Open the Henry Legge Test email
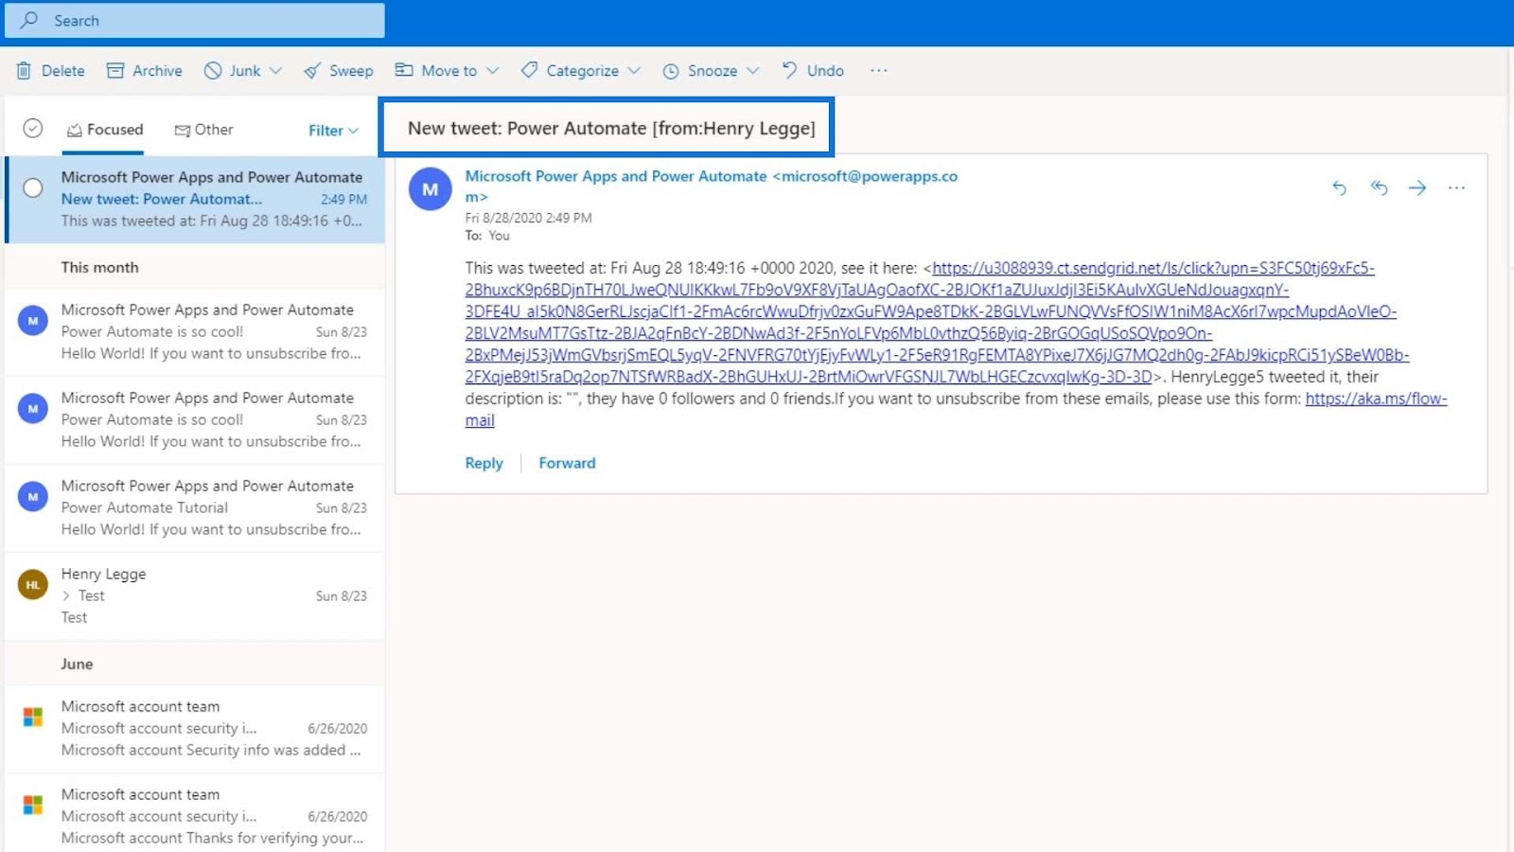Screen dimensions: 1514x852 pyautogui.click(x=195, y=595)
